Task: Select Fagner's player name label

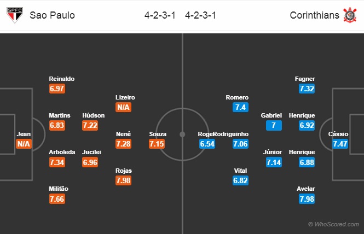Action: coord(305,79)
